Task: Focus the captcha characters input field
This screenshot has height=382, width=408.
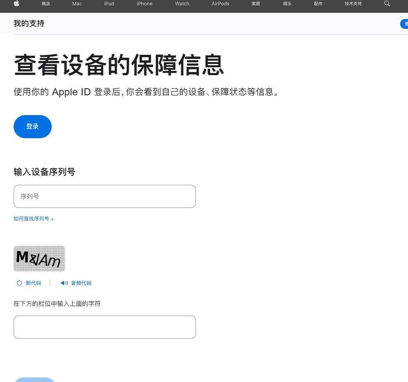Action: pyautogui.click(x=105, y=327)
